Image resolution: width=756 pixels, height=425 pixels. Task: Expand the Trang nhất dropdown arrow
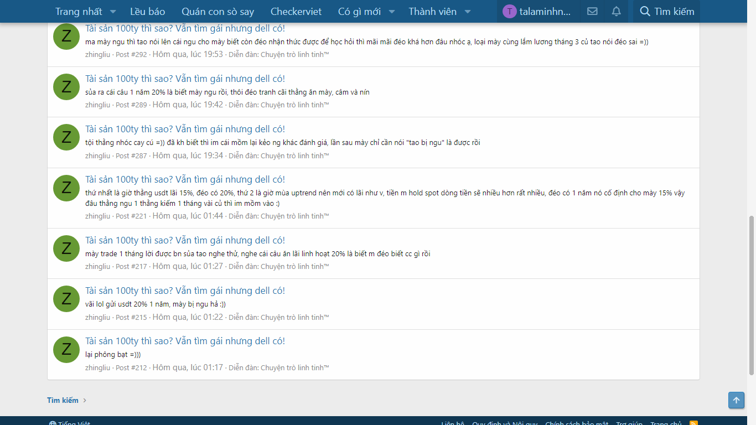(x=113, y=12)
